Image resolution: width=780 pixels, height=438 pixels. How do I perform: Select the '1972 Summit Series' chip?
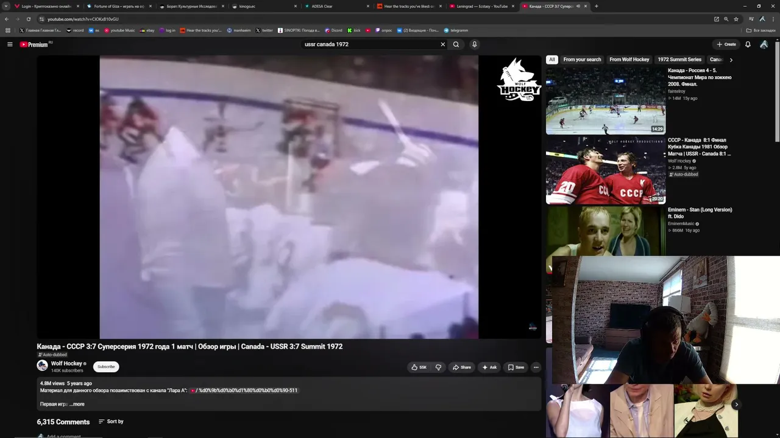click(x=679, y=60)
